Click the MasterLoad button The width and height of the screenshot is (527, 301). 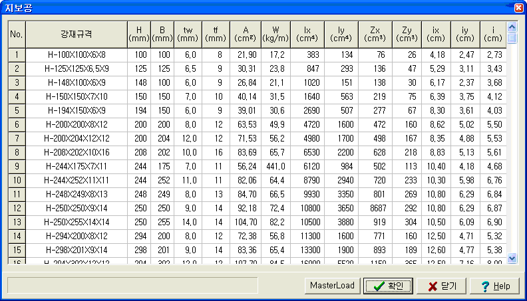(x=332, y=286)
